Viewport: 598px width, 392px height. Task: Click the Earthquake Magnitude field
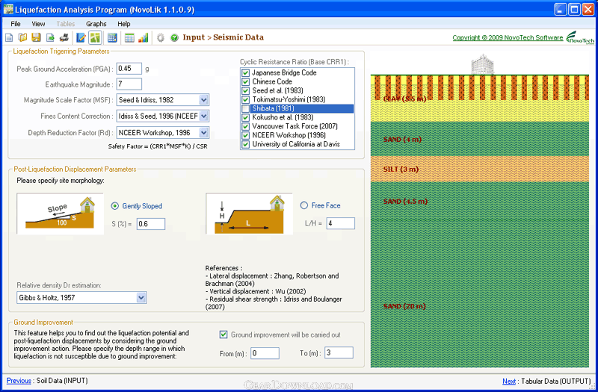coord(129,84)
